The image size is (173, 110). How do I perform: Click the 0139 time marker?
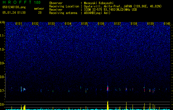coord(150,24)
